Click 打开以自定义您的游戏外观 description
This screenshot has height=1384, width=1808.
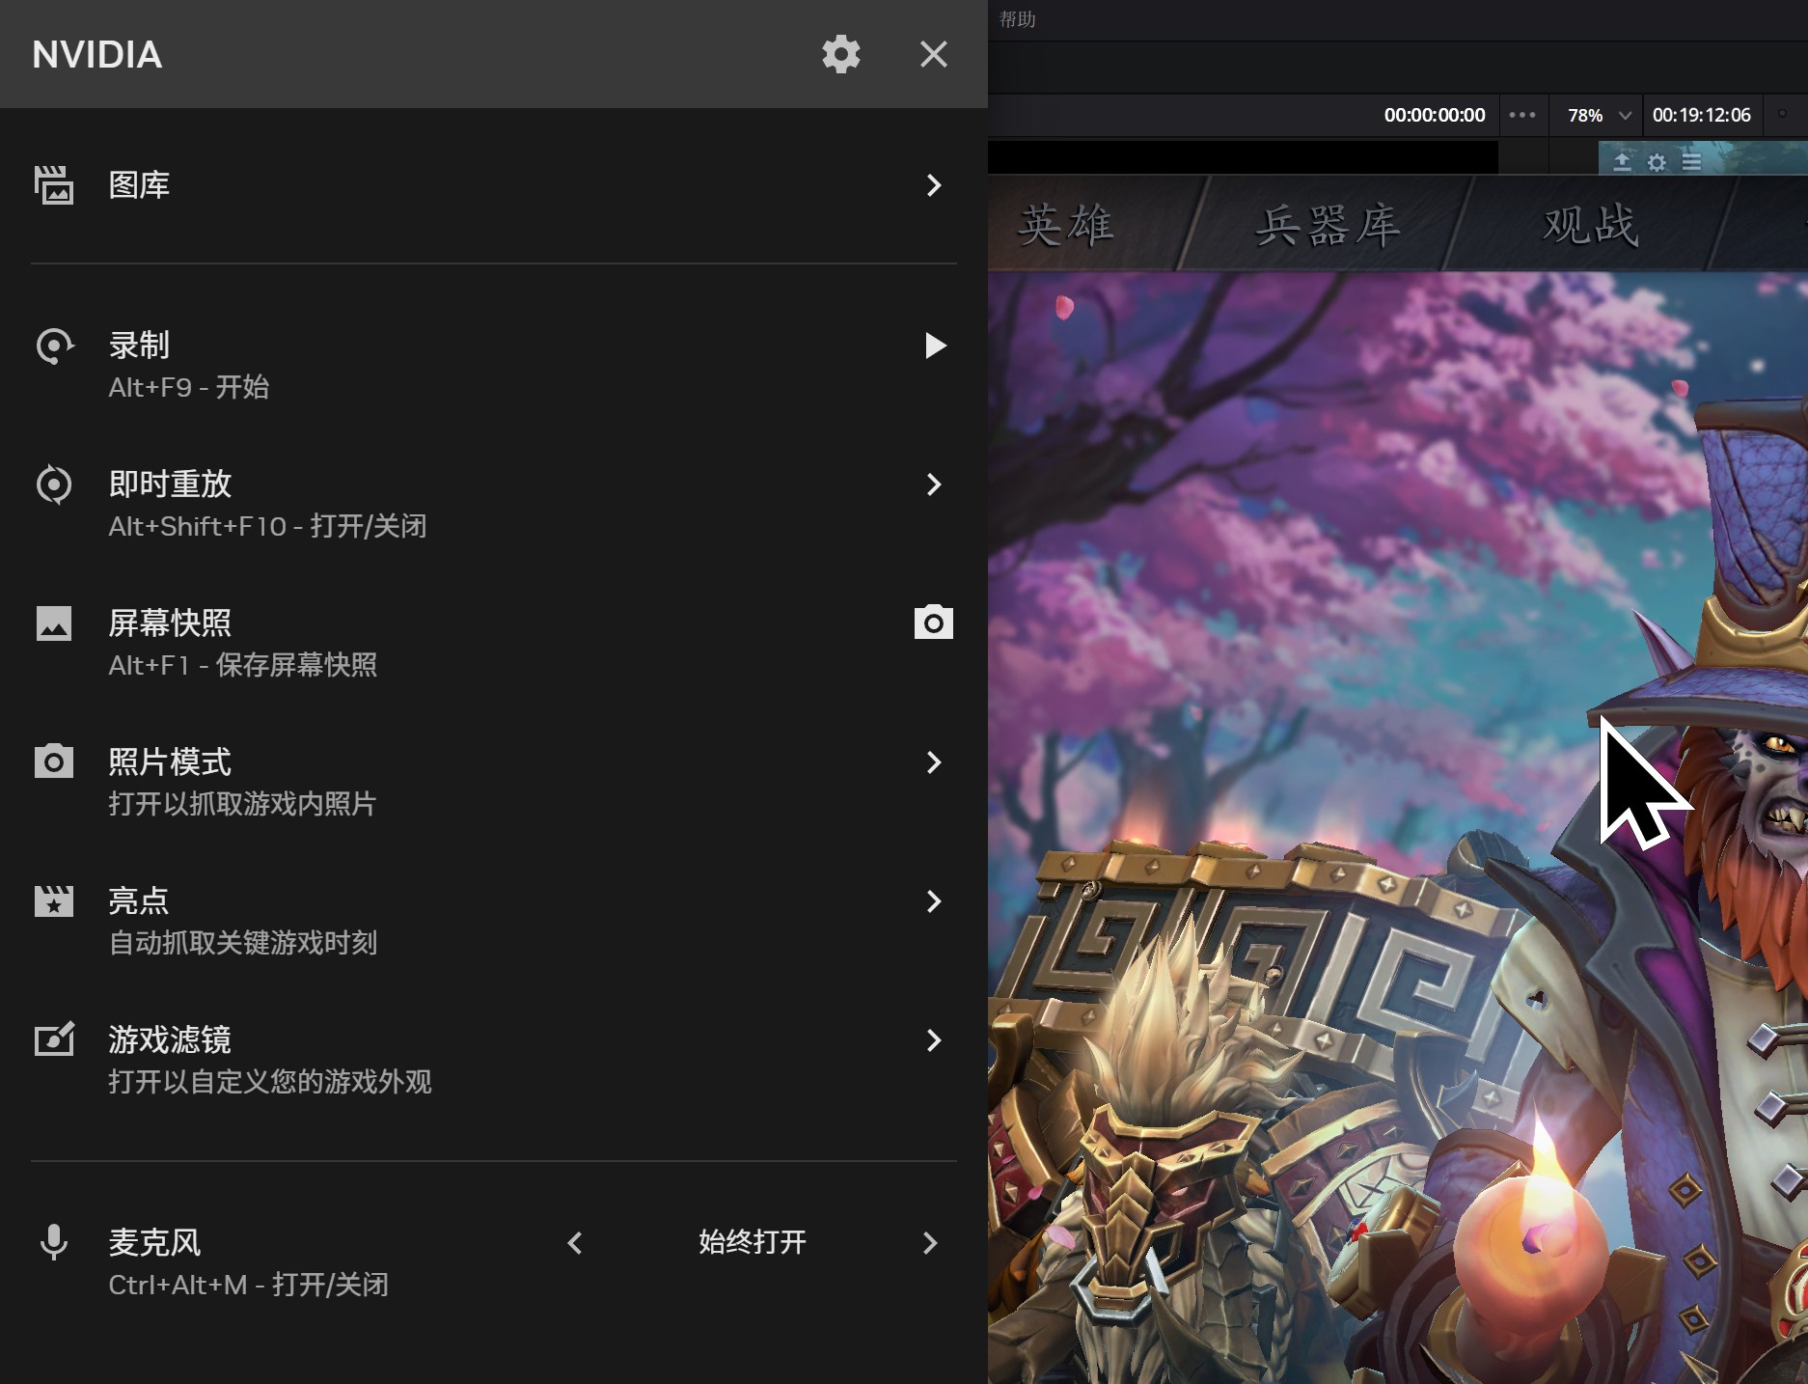(270, 1082)
